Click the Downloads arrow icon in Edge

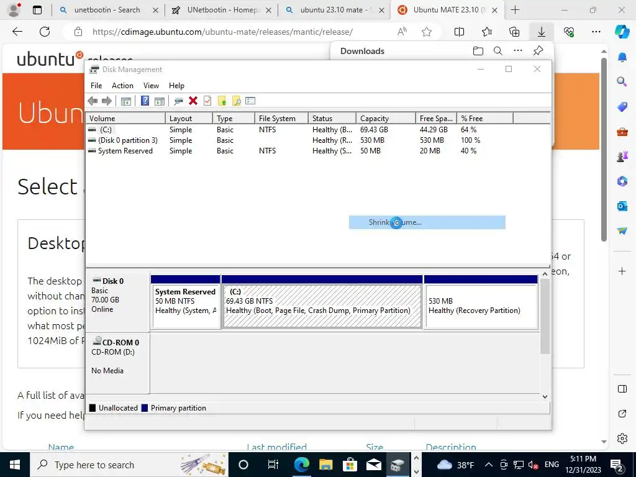point(542,32)
